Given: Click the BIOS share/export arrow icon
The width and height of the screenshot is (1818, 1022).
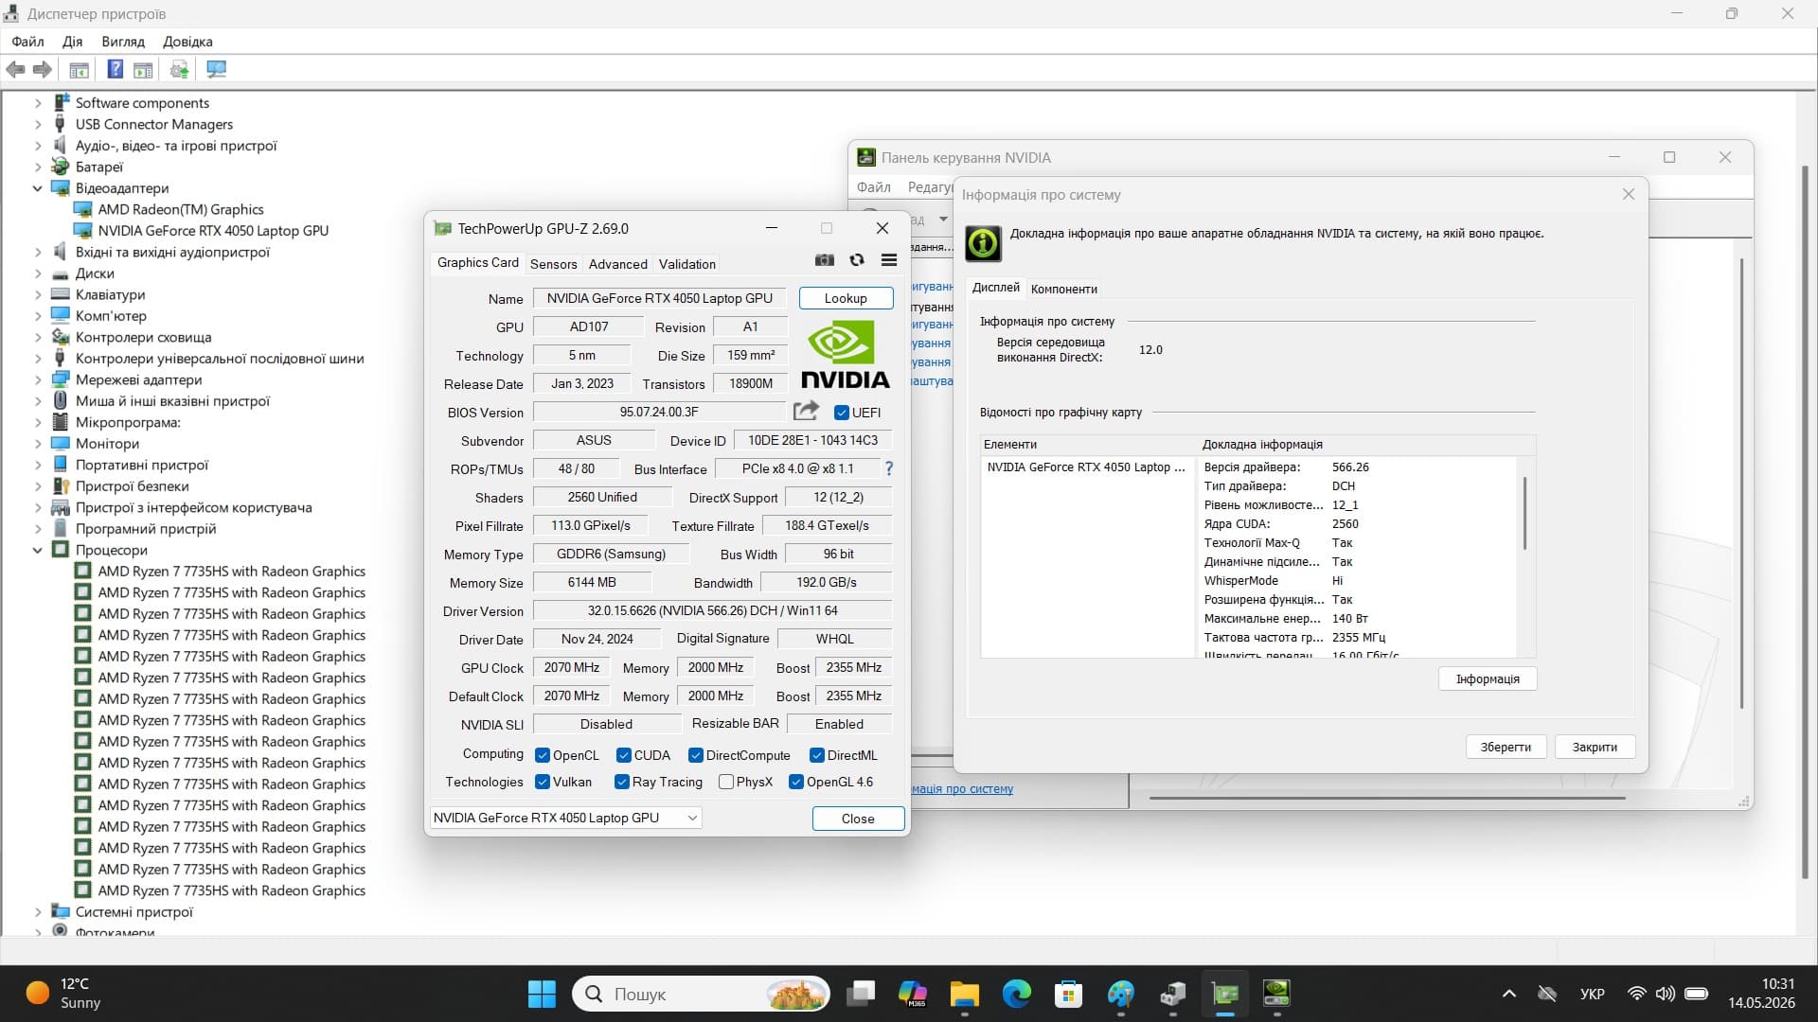Looking at the screenshot, I should point(806,411).
